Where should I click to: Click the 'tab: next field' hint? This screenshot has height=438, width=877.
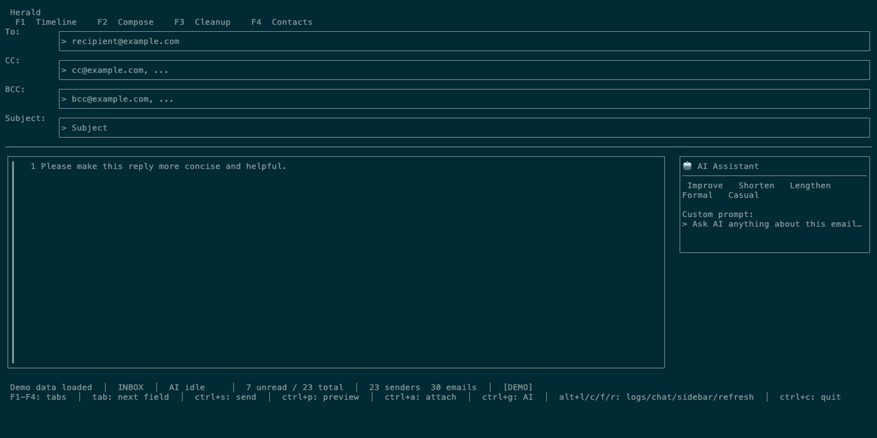[130, 397]
